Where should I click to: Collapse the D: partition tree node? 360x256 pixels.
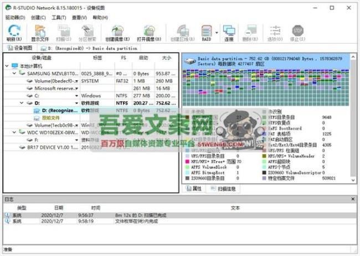(x=22, y=103)
